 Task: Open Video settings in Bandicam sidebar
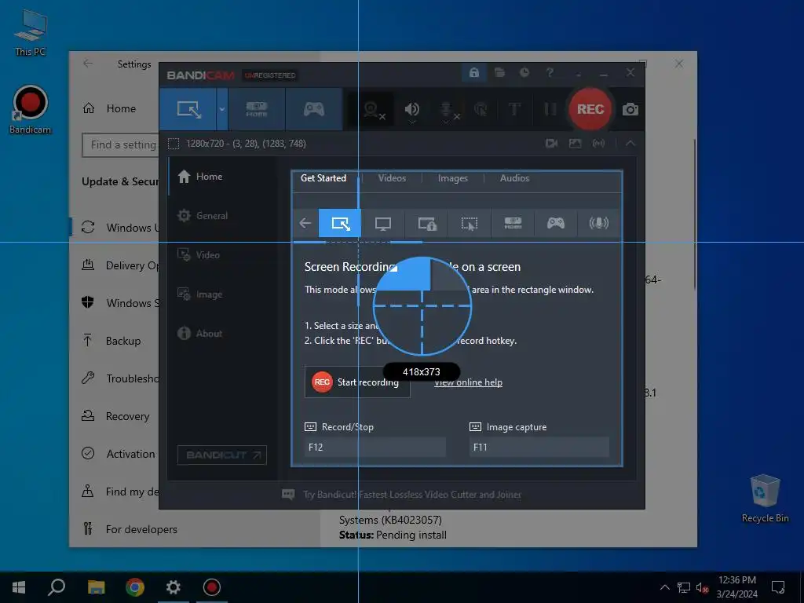click(x=221, y=255)
